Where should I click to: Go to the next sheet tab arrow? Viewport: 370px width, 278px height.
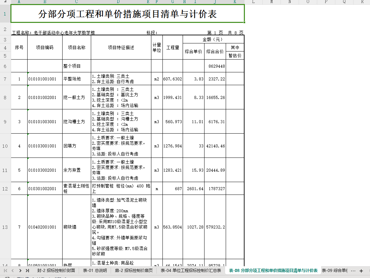point(20,271)
